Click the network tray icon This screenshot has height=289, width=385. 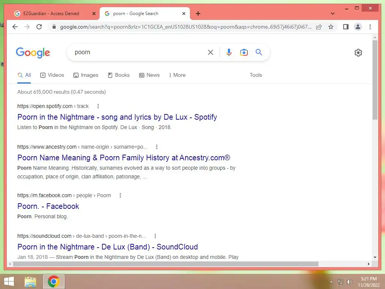[x=340, y=282]
